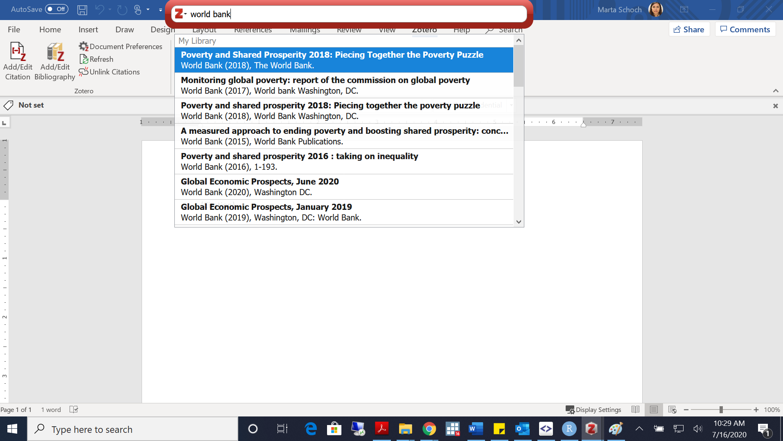Switch to Web Layout view

672,409
